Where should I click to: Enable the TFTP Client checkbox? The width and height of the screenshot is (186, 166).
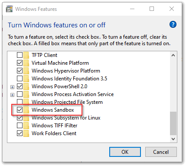coord(20,55)
